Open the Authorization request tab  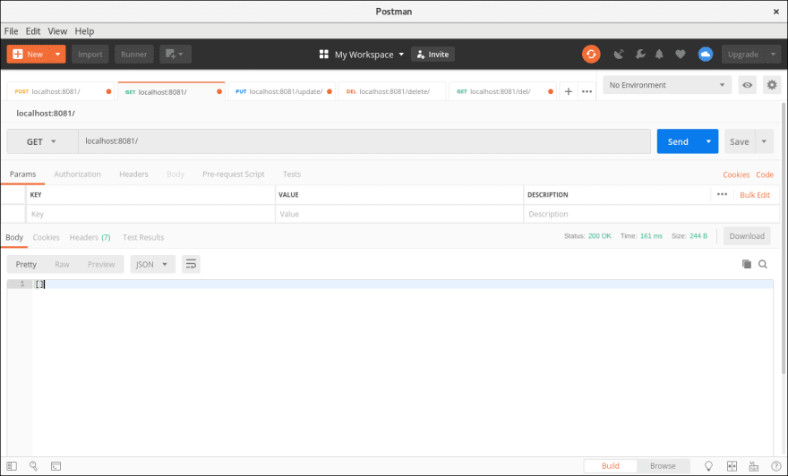(x=77, y=174)
